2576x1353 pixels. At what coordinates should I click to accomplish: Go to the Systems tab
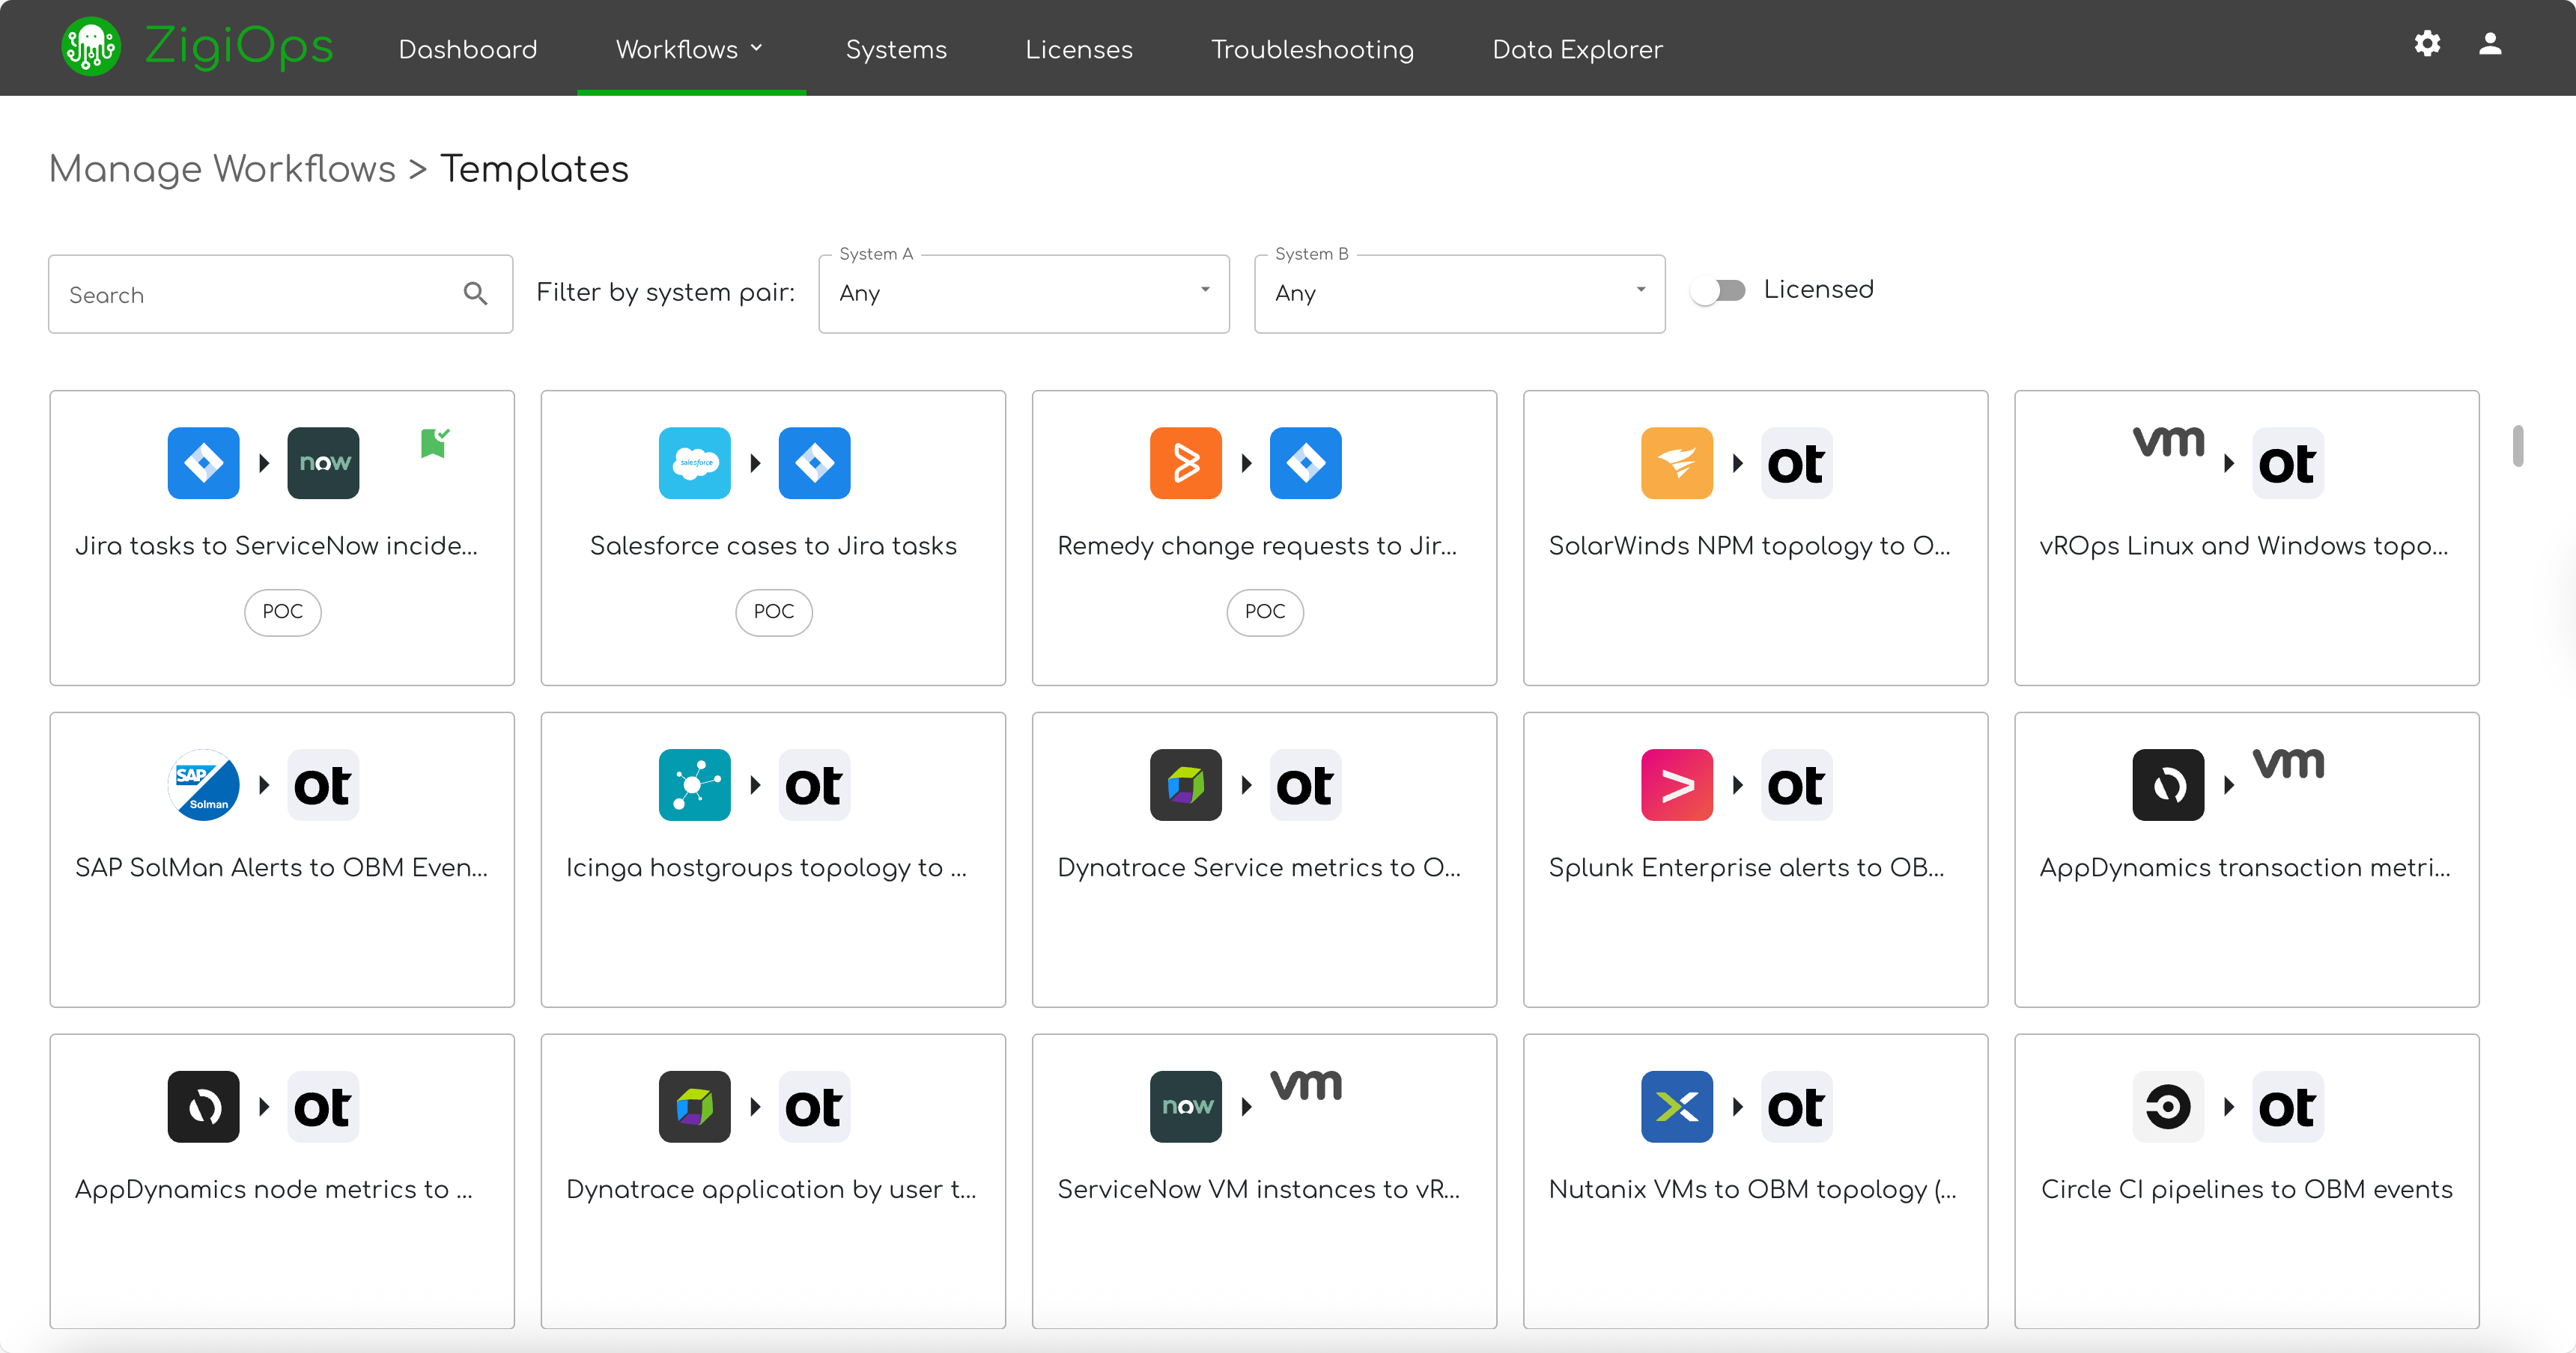click(895, 49)
